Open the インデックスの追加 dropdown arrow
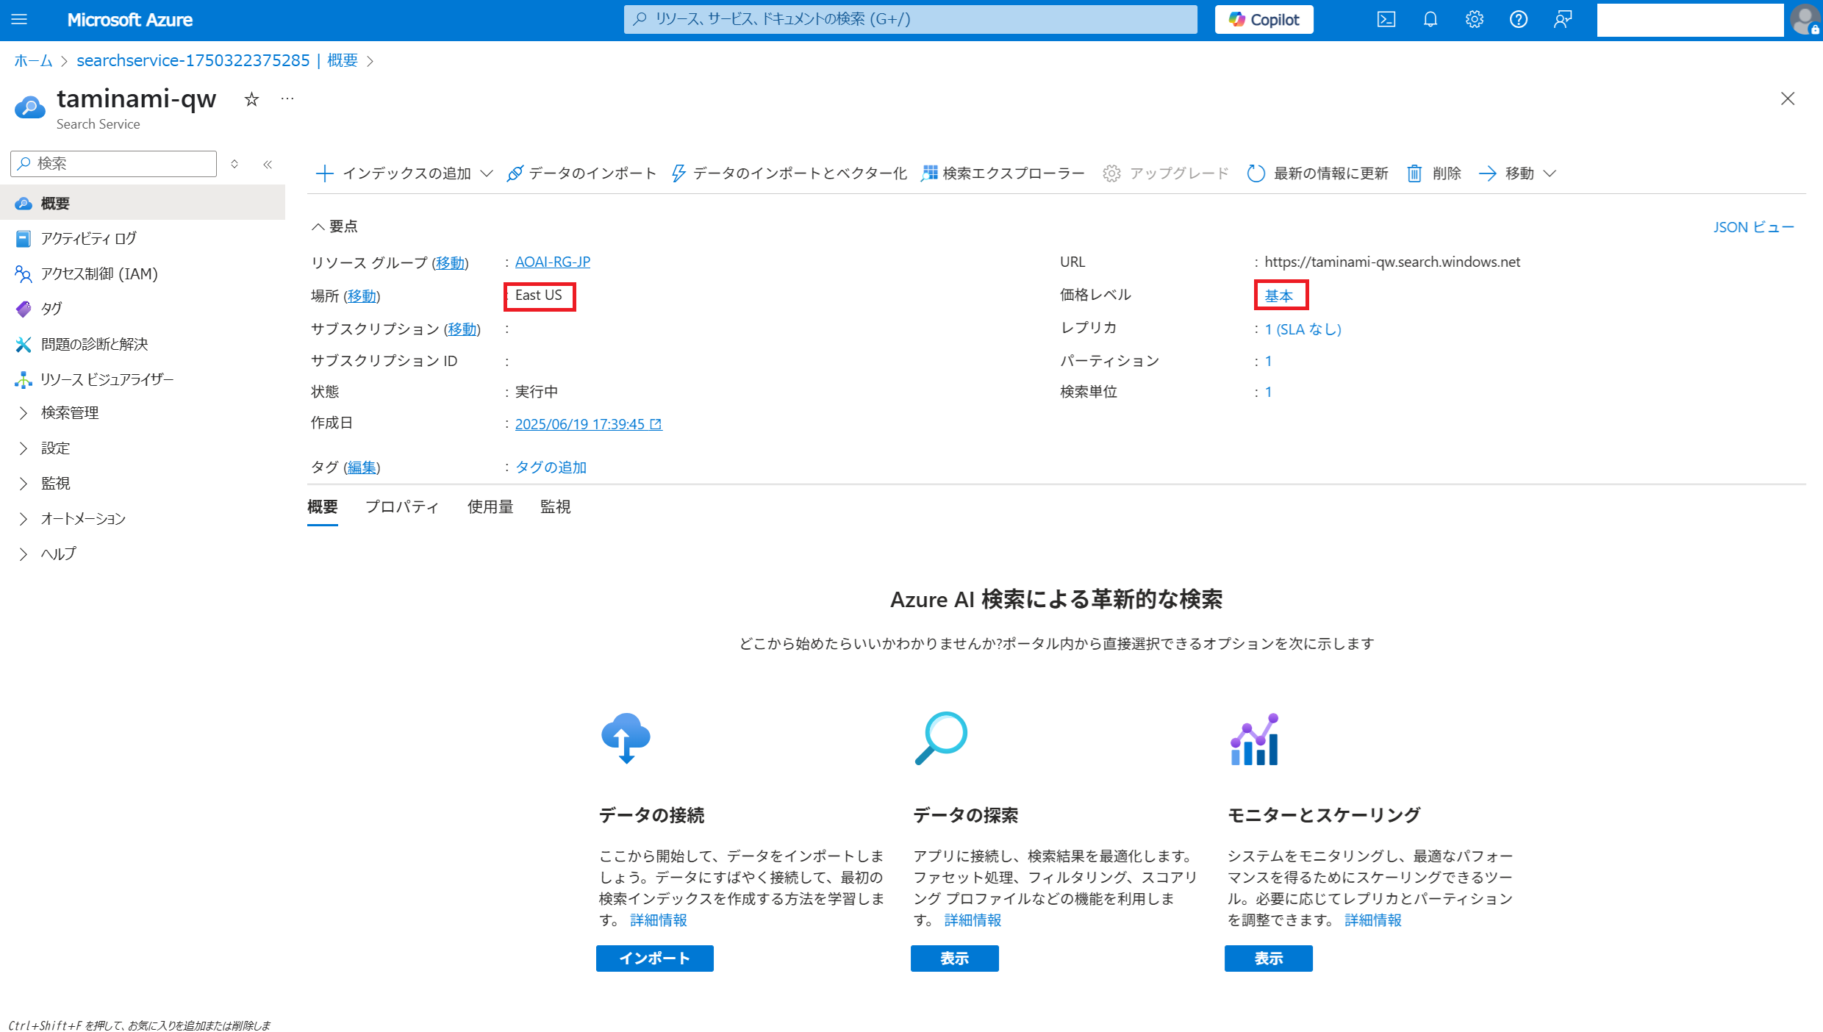Image resolution: width=1823 pixels, height=1032 pixels. click(487, 173)
